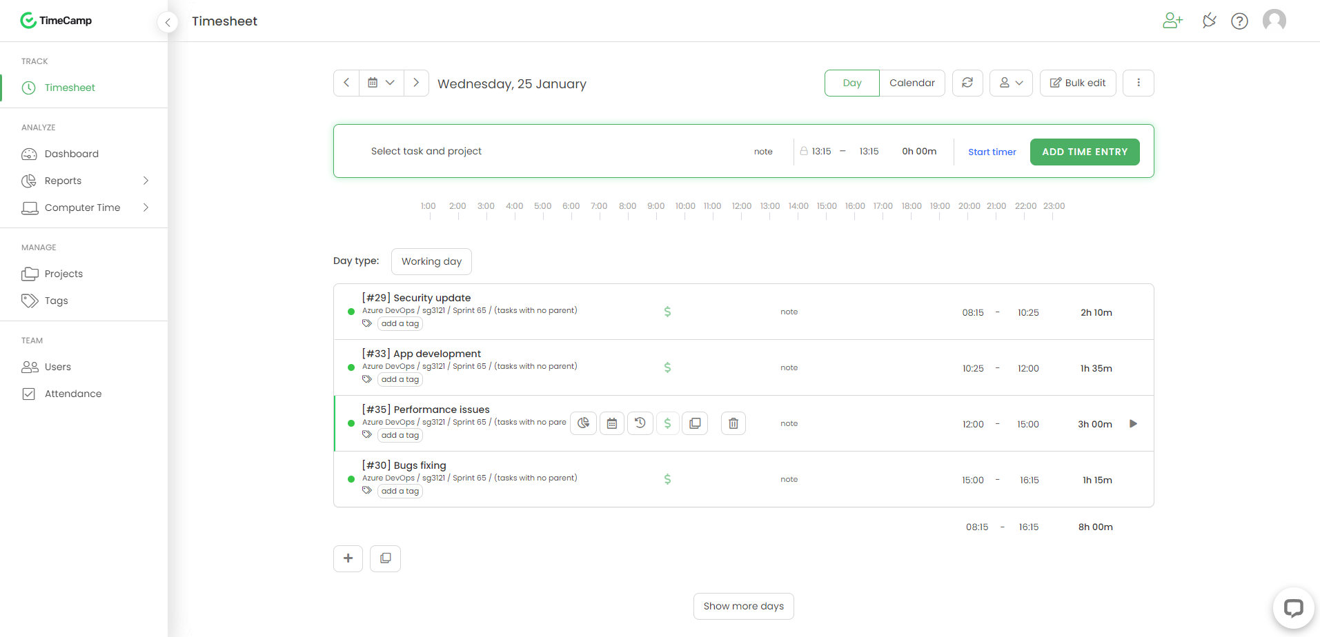Click the Bulk edit button
This screenshot has height=637, width=1320.
coord(1078,83)
